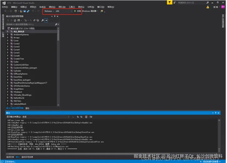
Task: Open the 生成(B) menu
Action: pos(43,7)
